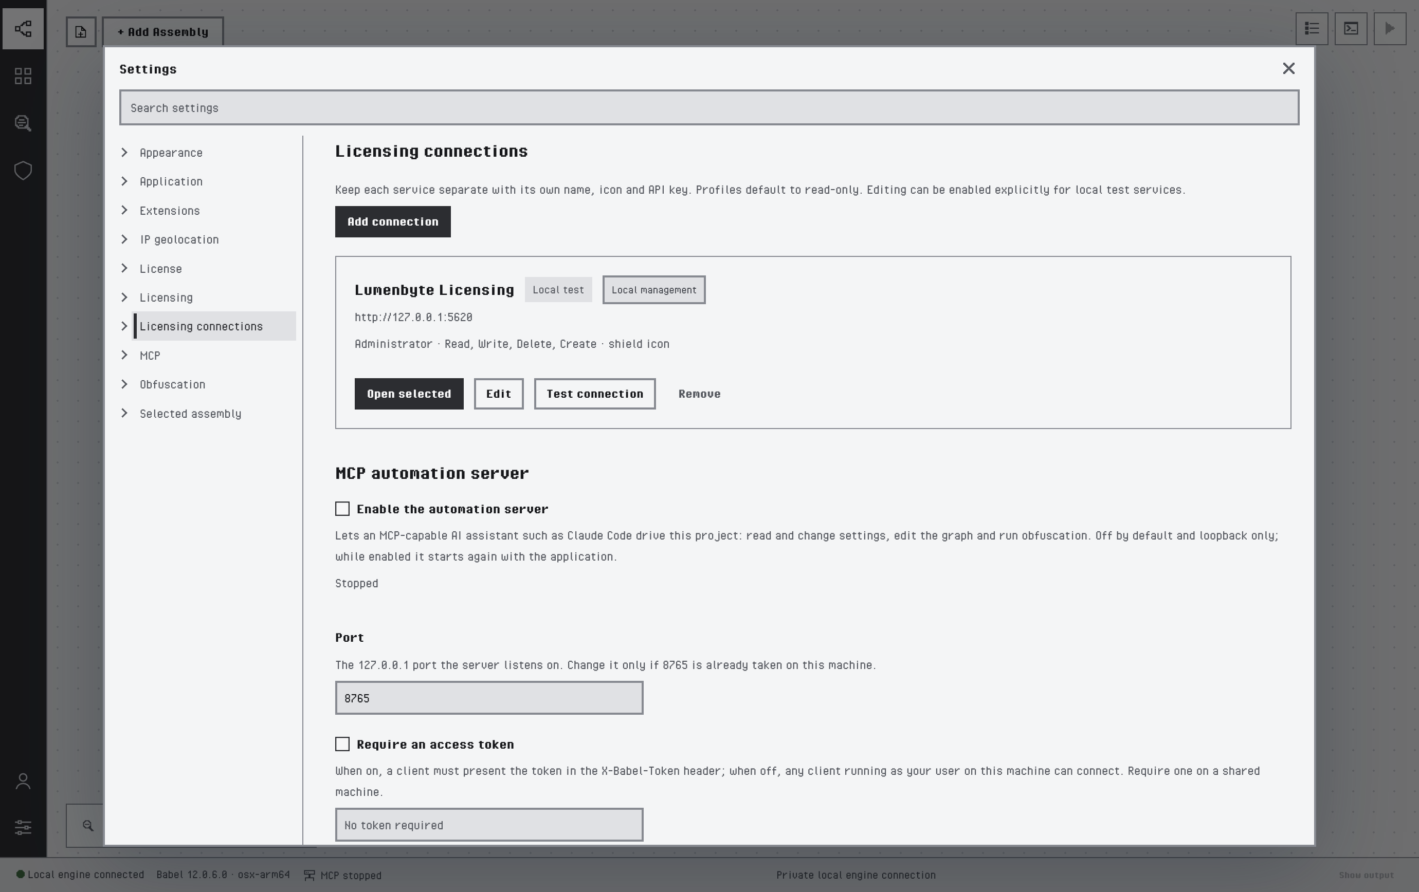The height and width of the screenshot is (892, 1419).
Task: Click the Local management badge
Action: tap(653, 290)
